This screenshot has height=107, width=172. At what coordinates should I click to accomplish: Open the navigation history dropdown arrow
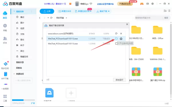(x=48, y=18)
